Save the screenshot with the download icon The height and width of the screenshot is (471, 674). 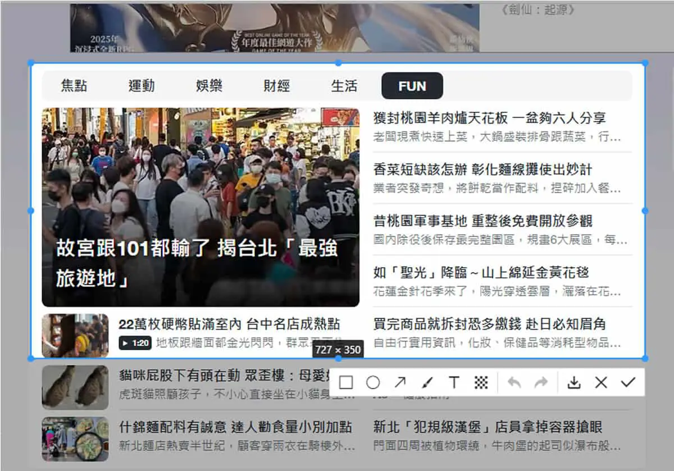[x=573, y=383]
